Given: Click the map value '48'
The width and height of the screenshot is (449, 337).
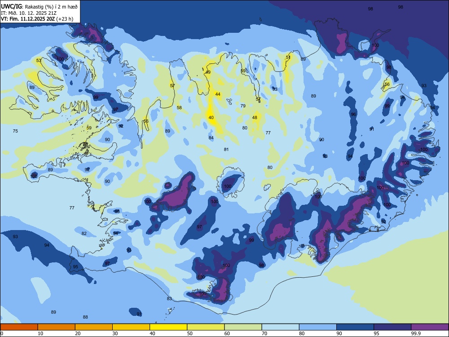Looking at the screenshot, I should click(x=255, y=117).
